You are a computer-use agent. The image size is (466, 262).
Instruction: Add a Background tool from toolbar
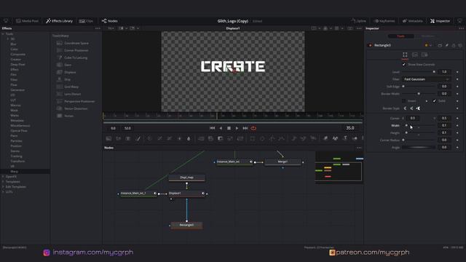coord(108,138)
